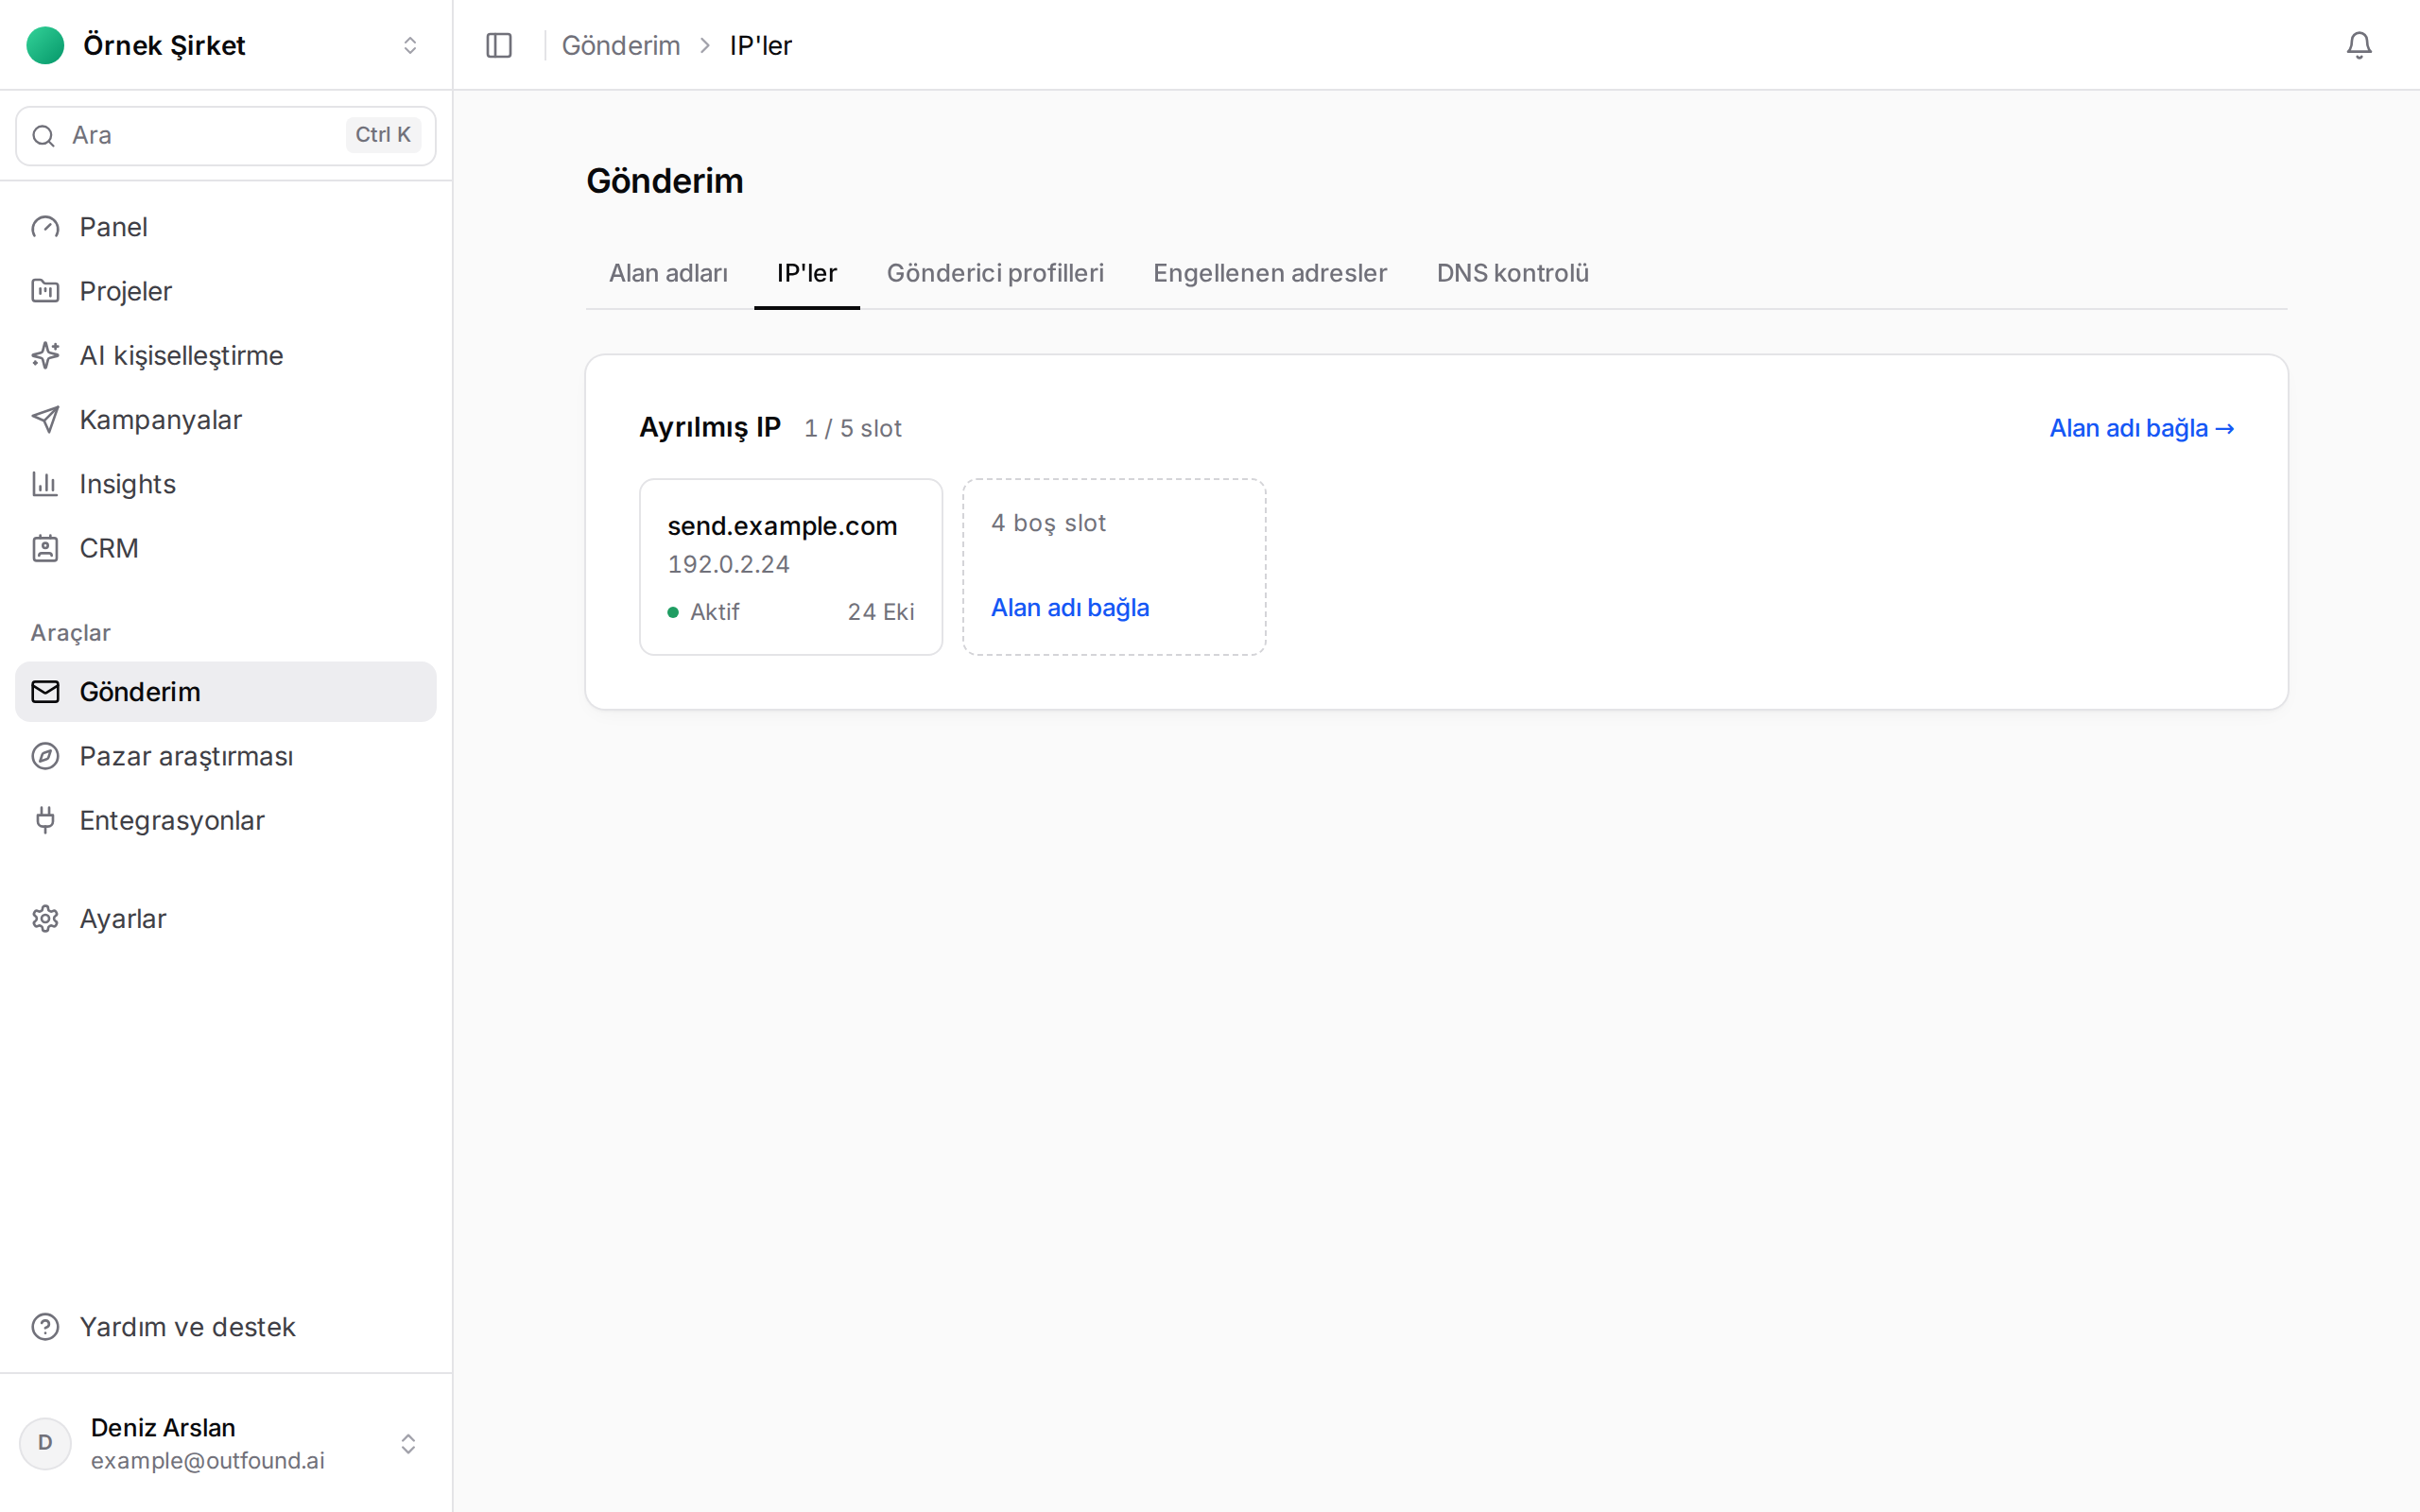The image size is (2420, 1512).
Task: Focus the Ara search field
Action: click(226, 136)
